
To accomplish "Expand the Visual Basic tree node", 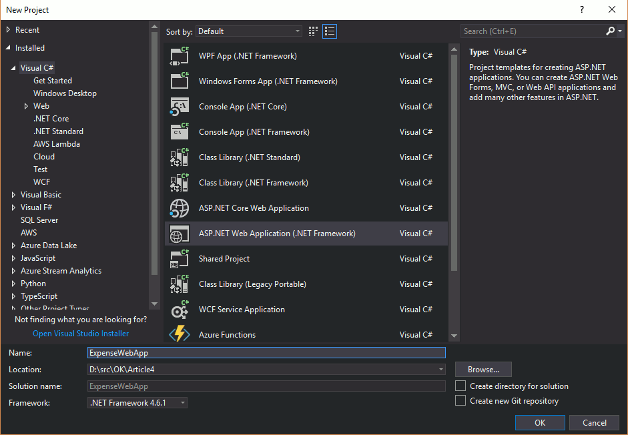I will [x=14, y=195].
